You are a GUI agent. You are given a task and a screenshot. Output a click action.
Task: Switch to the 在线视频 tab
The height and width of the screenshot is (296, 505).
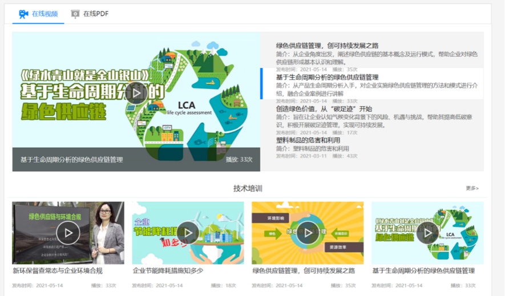coord(45,14)
